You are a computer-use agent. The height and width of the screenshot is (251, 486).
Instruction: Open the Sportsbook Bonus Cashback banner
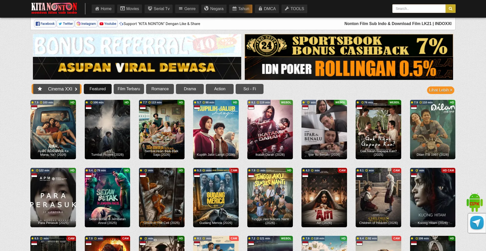(349, 45)
